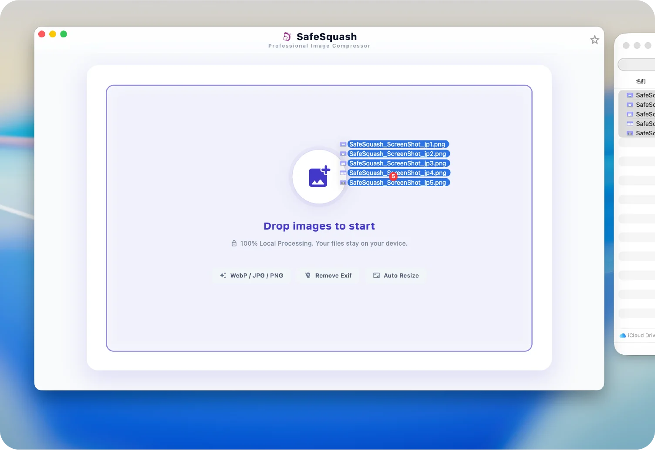Select dragged file SafeSquash_ScreenShot_jp2.png
This screenshot has height=450, width=655.
[398, 154]
